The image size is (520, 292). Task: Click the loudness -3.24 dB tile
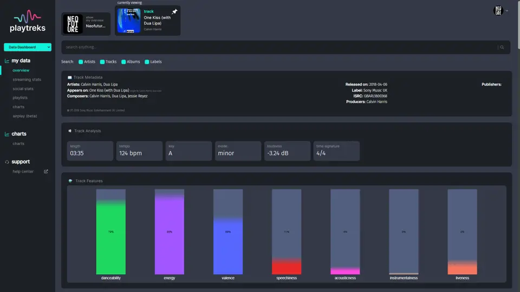tap(287, 151)
